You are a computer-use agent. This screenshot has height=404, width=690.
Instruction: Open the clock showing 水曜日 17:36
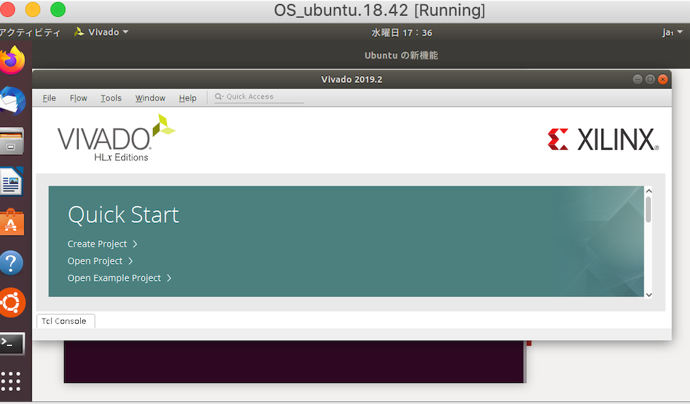402,32
